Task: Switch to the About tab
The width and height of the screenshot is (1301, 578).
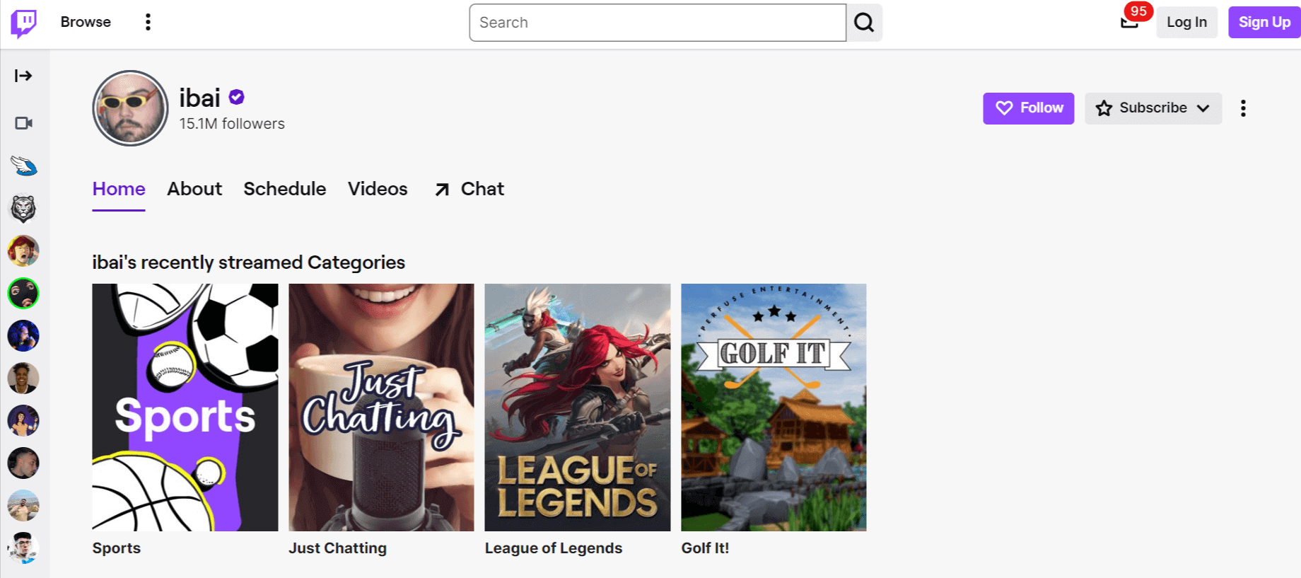Action: pos(194,189)
